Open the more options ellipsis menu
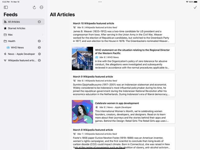The width and height of the screenshot is (200, 150). [41, 7]
